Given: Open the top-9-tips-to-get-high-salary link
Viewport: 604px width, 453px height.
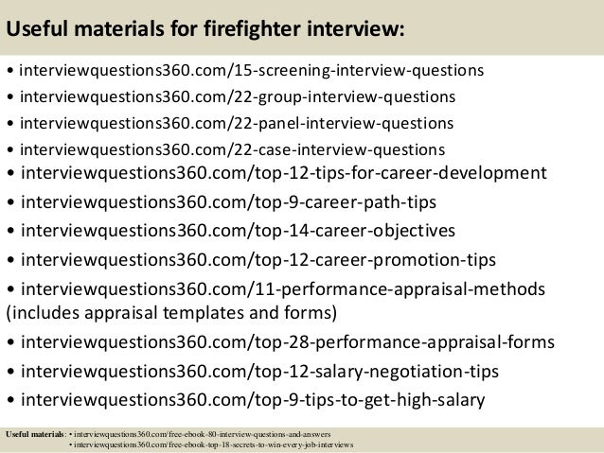Looking at the screenshot, I should tap(253, 400).
